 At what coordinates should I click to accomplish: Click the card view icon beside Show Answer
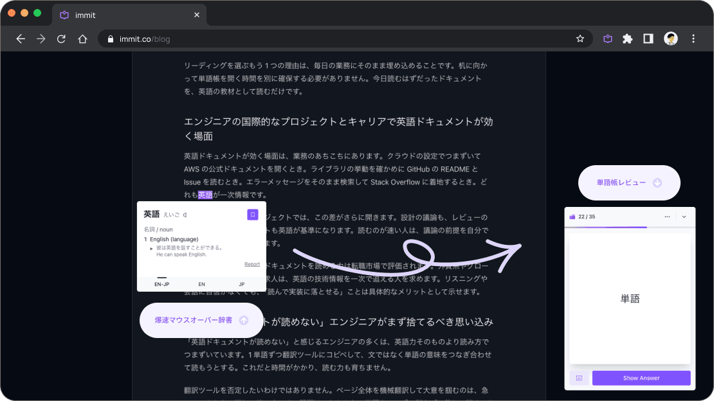pyautogui.click(x=579, y=378)
